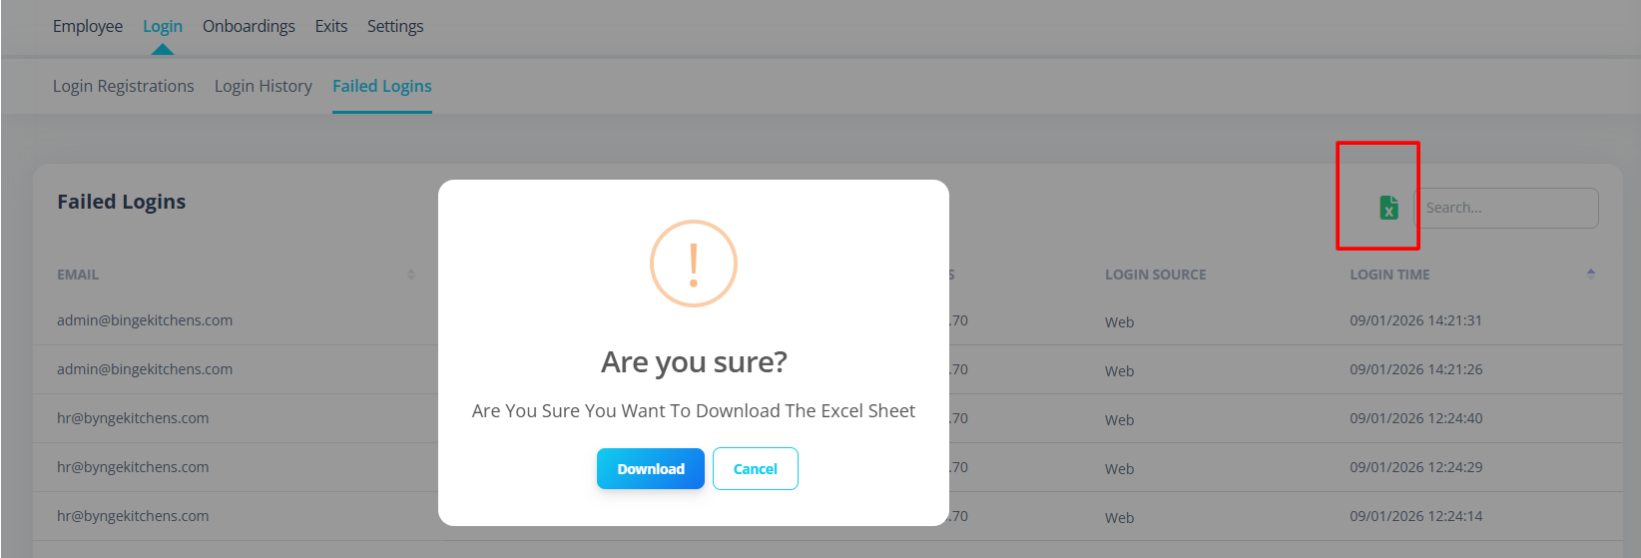Click the Email column header
Image resolution: width=1641 pixels, height=558 pixels.
[78, 275]
